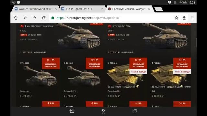207x116 pixels.
Task: Tap the green secure lock icon
Action: tap(53, 18)
